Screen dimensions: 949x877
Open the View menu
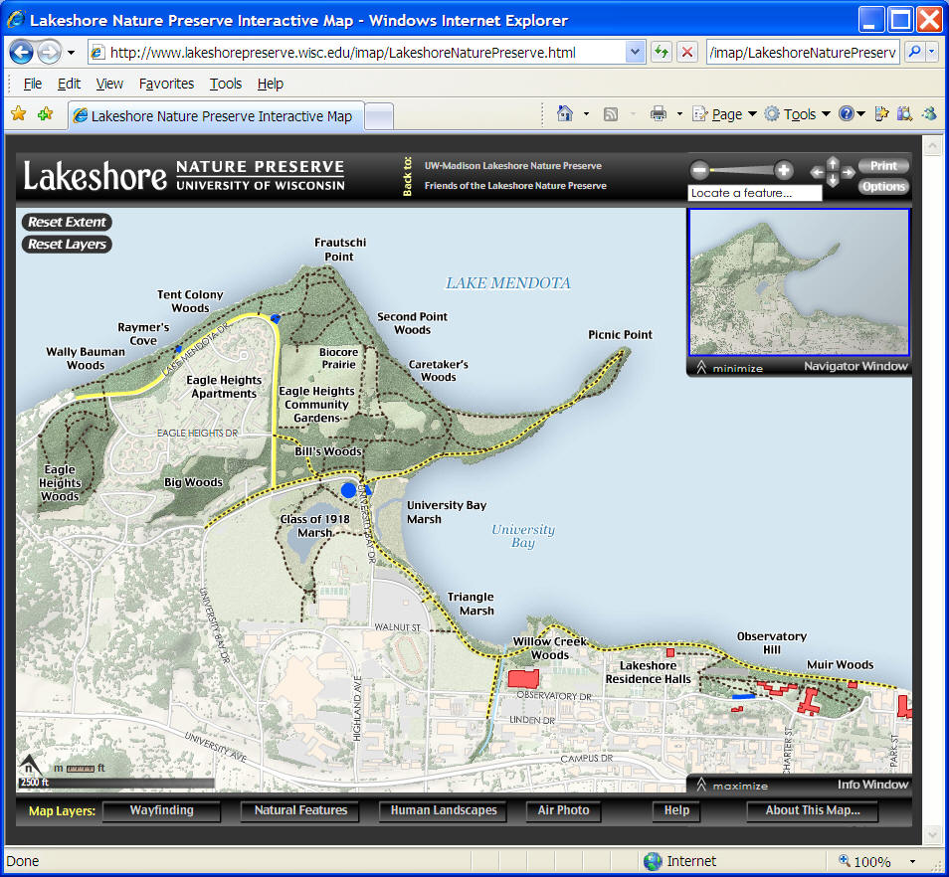tap(109, 84)
